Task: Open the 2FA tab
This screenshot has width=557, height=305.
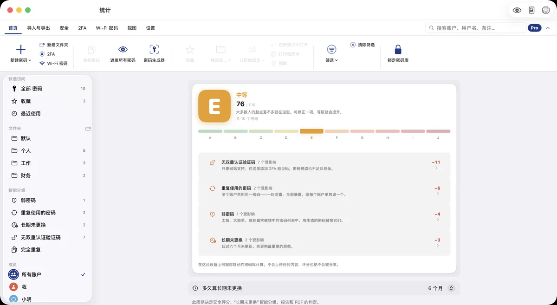Action: [x=82, y=28]
